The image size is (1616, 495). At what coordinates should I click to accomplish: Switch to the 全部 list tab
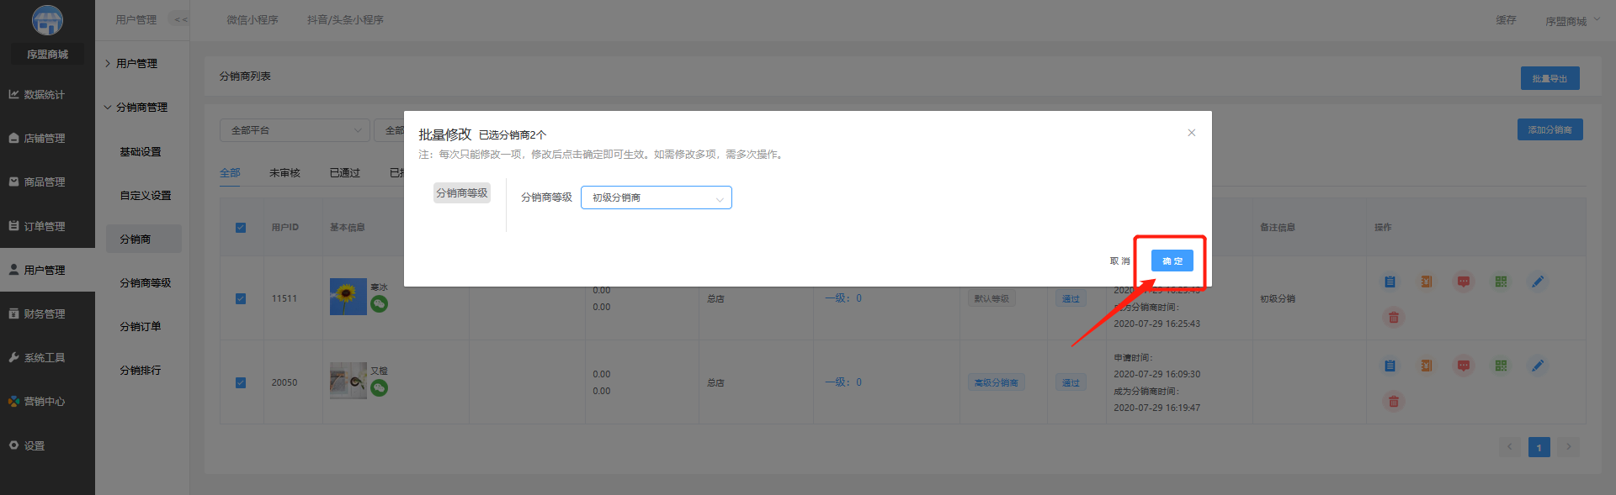click(230, 172)
